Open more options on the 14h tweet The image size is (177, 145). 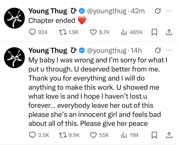[168, 51]
